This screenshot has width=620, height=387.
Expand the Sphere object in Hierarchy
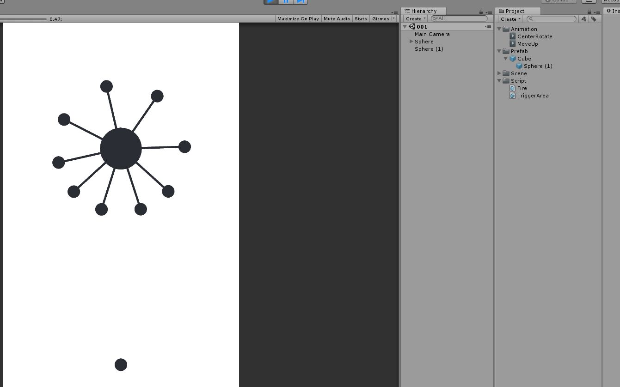[411, 42]
